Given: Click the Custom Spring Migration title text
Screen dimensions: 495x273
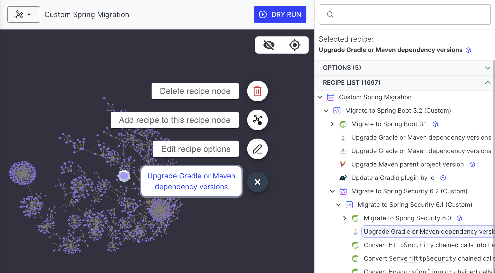Looking at the screenshot, I should click(x=87, y=14).
